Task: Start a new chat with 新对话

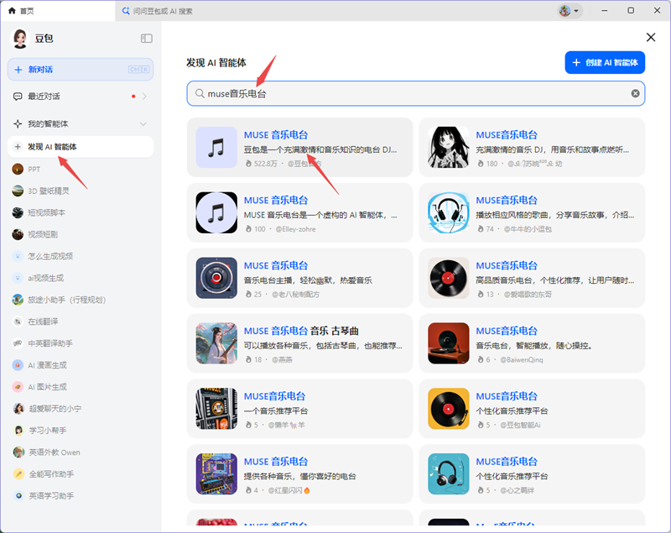Action: tap(81, 70)
